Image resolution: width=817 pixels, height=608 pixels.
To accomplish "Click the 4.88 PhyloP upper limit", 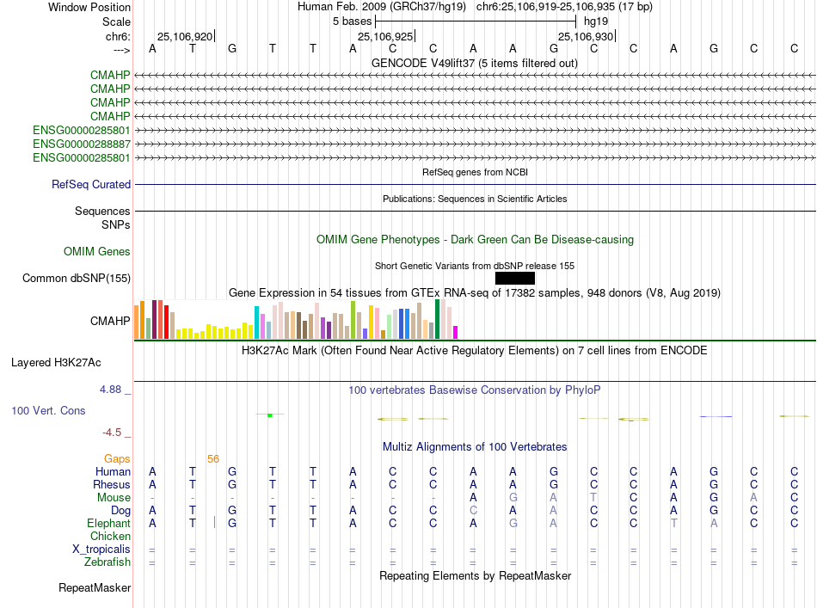I will tap(110, 390).
